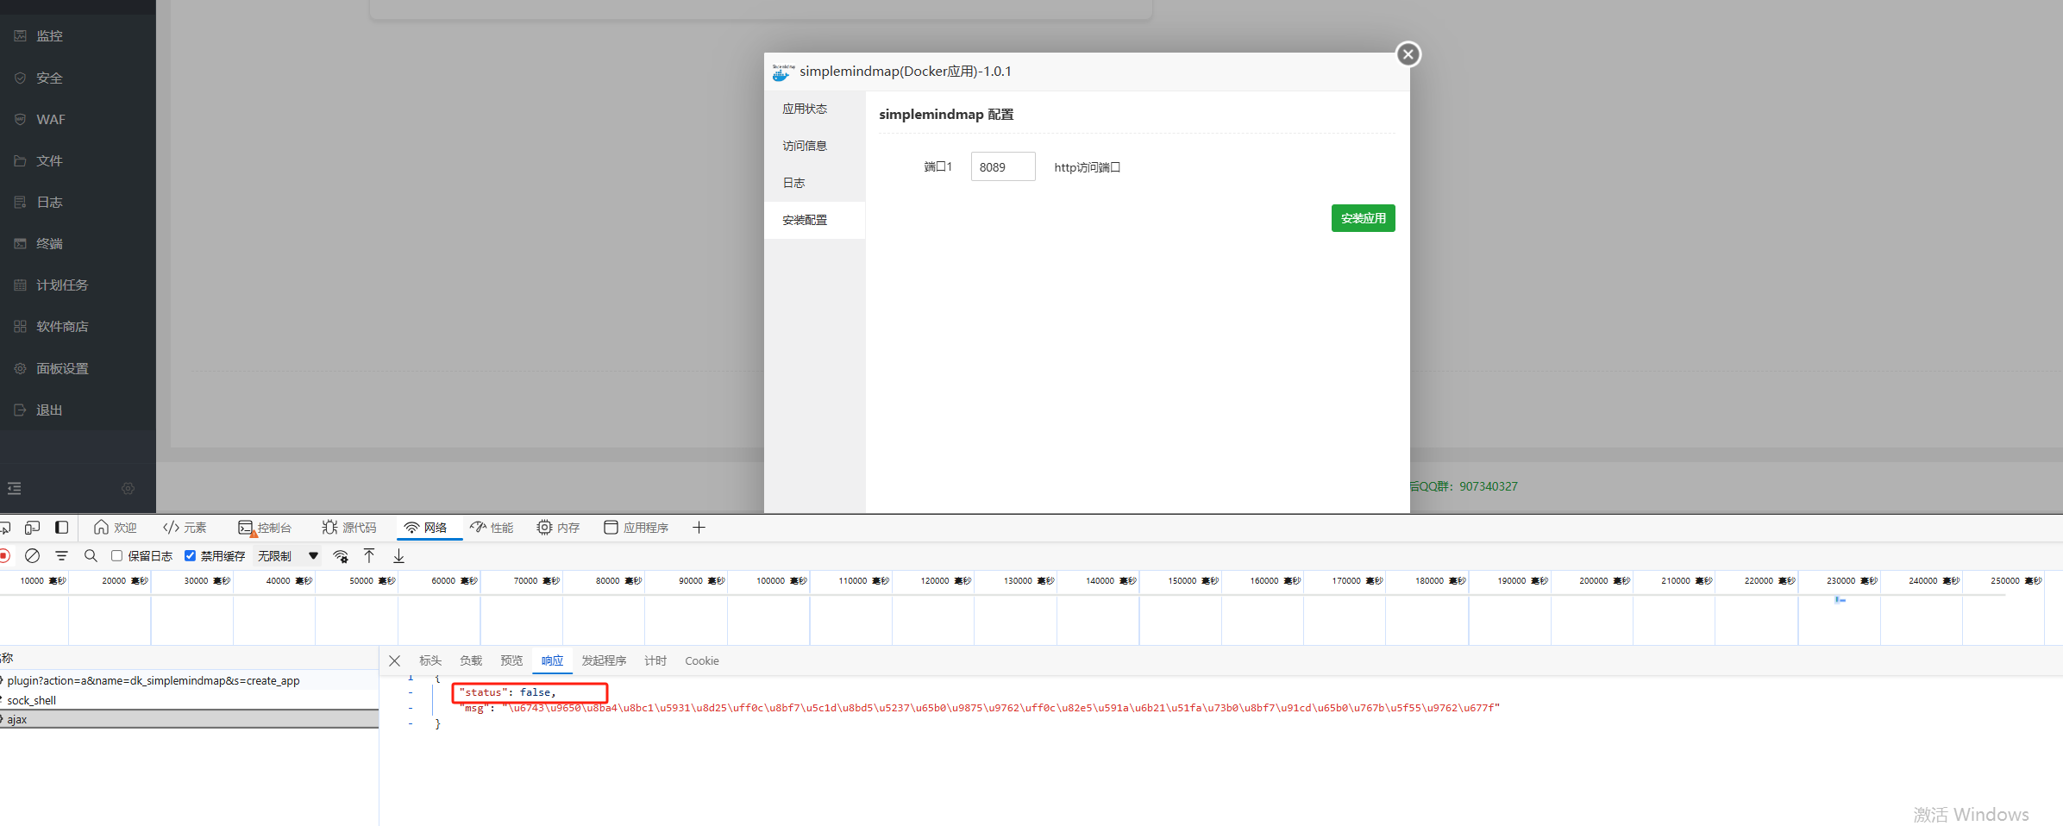Switch to the 响应 details tab

pos(552,660)
